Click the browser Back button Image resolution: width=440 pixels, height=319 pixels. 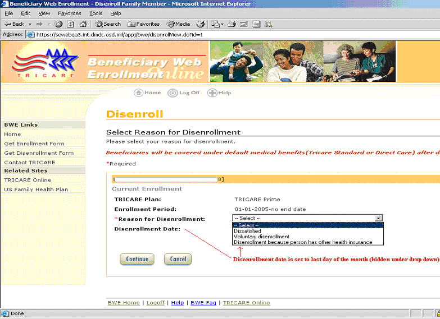(14, 24)
